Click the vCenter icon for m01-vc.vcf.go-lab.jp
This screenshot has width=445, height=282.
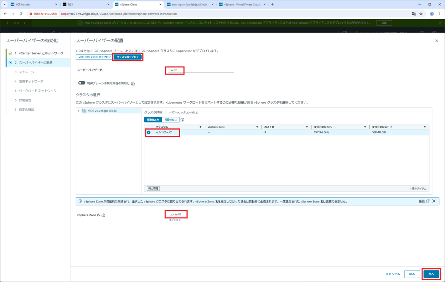(x=84, y=111)
